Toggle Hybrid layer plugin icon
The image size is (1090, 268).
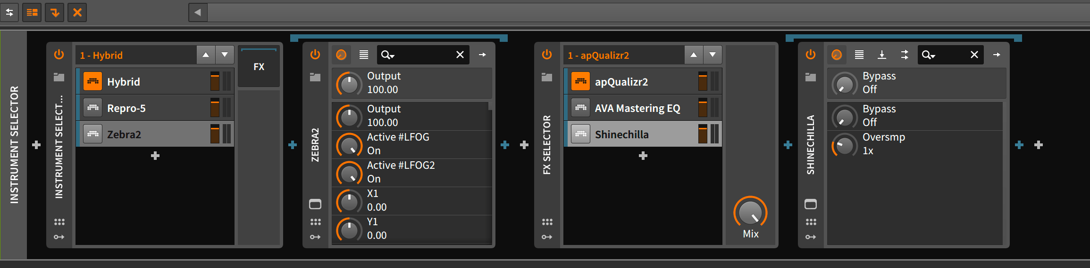[93, 81]
